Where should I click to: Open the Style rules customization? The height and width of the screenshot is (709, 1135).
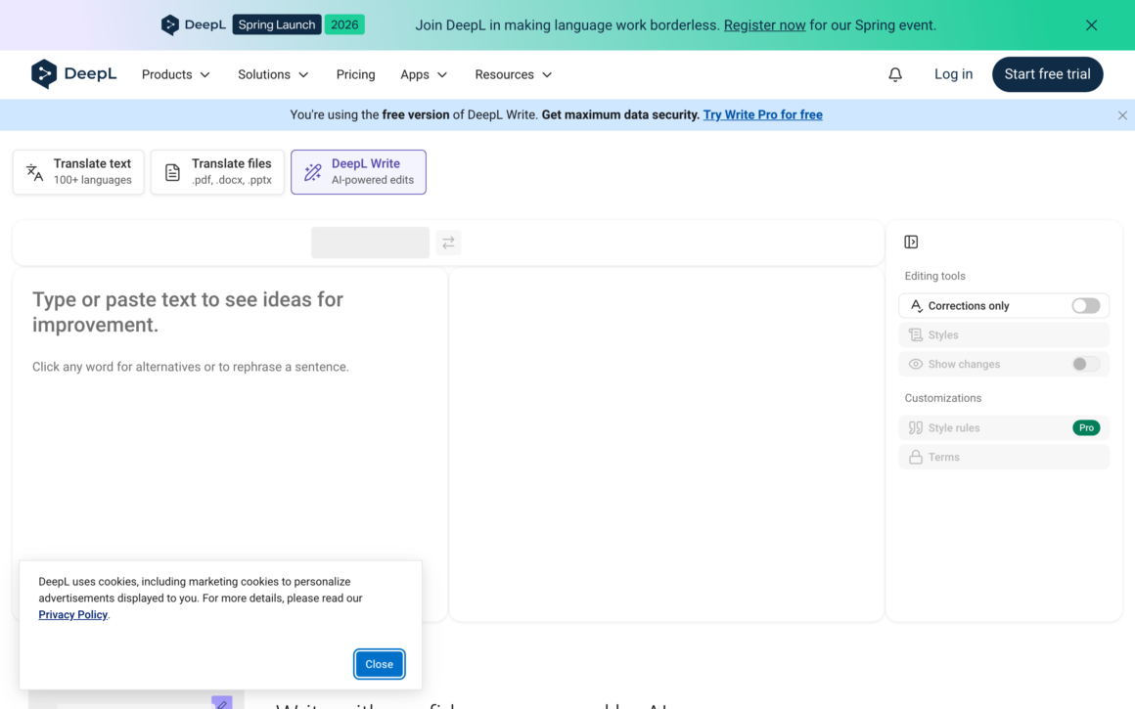[x=1003, y=427]
